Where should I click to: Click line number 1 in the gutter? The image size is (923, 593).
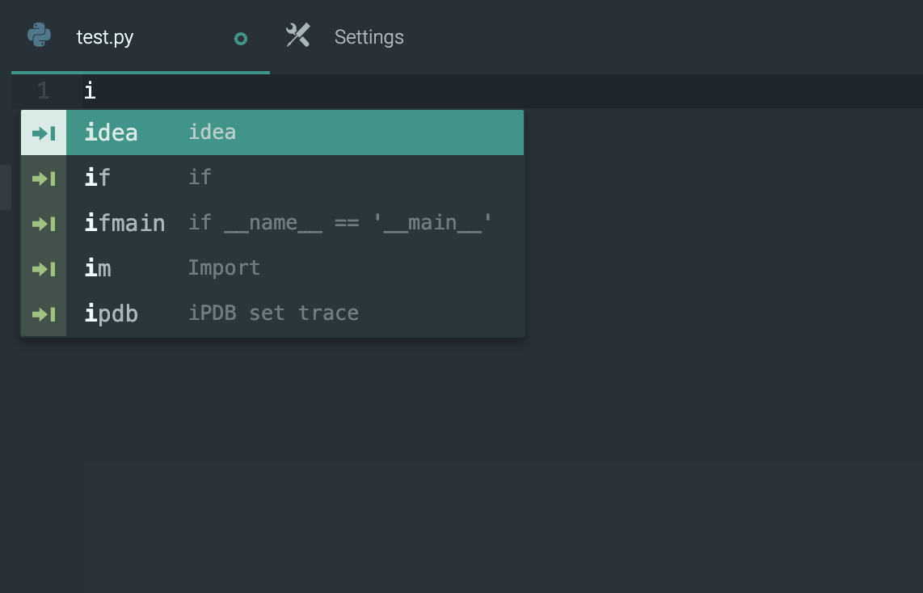[x=43, y=91]
